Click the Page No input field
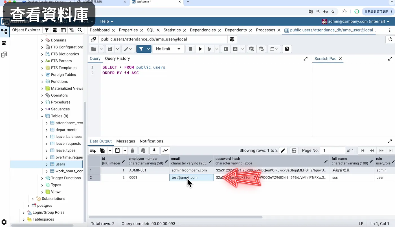Screen dimensions: 395x227 [333, 151]
